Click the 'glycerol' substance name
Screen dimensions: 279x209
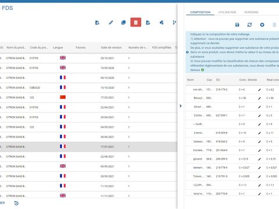pos(198,159)
